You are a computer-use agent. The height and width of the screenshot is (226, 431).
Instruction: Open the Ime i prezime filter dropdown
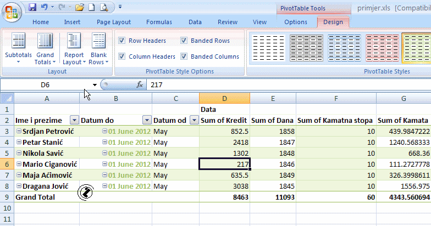point(74,120)
